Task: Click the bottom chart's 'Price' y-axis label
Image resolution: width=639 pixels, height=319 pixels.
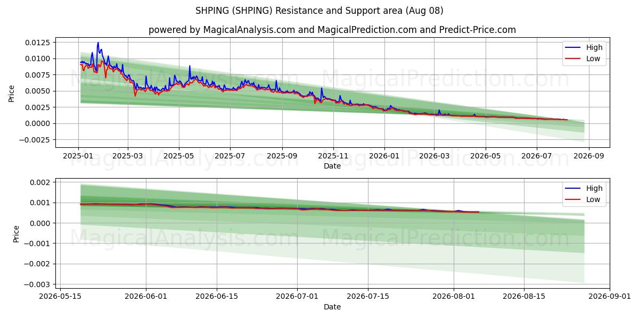Action: tap(16, 234)
